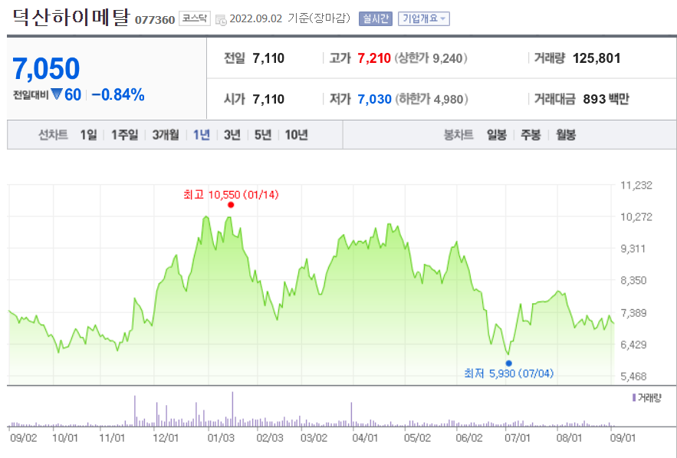Switch to 주봉 candle chart
This screenshot has height=458, width=677.
point(531,135)
